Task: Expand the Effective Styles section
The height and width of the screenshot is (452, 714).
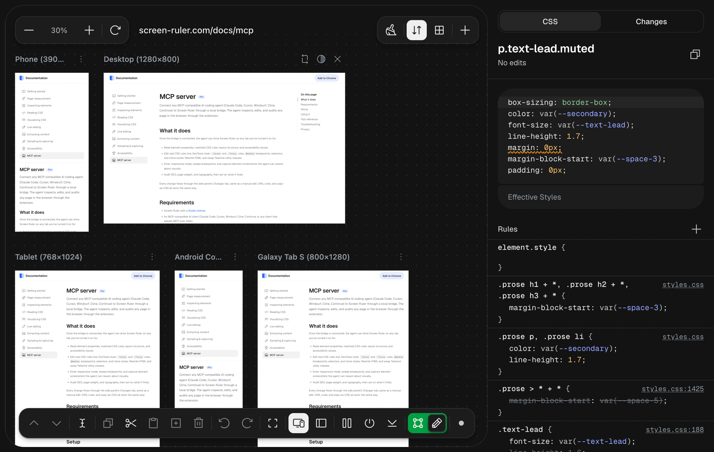Action: click(x=601, y=197)
